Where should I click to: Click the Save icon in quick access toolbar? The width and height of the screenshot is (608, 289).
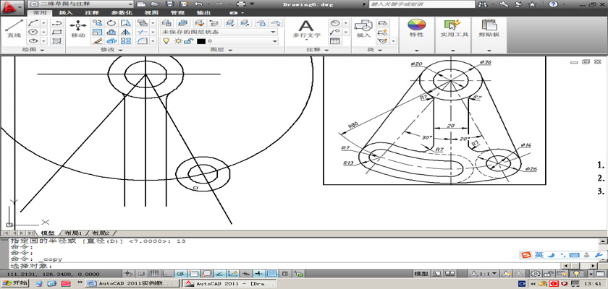pos(169,4)
